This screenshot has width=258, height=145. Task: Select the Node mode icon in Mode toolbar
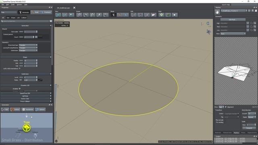[120, 15]
